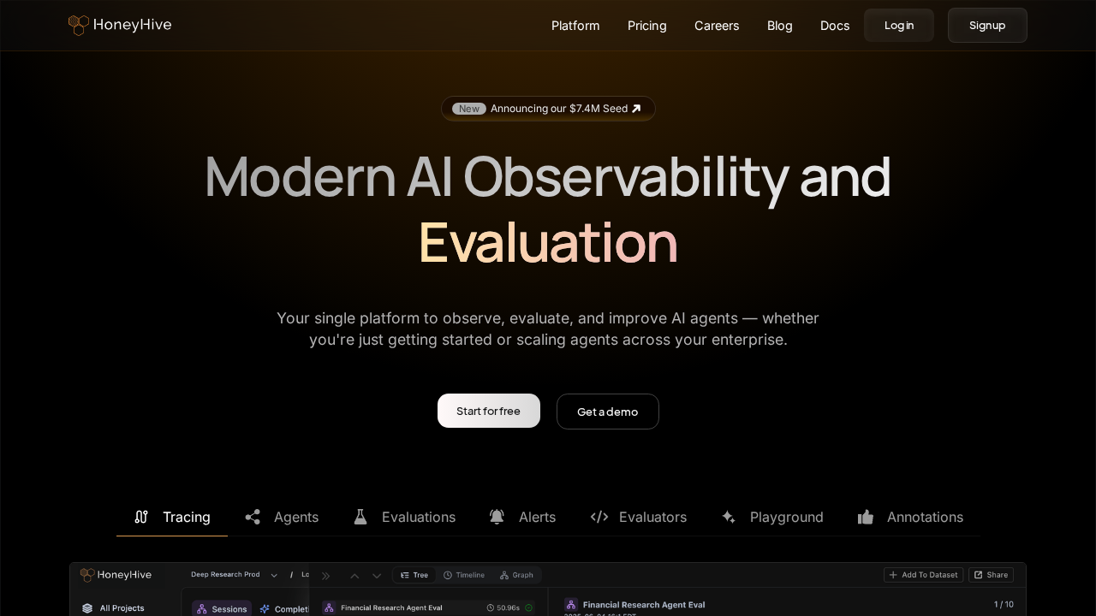Navigate down traces with the down chevron

click(377, 575)
